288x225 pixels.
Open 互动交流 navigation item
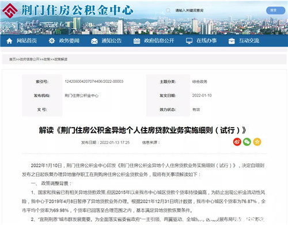(x=249, y=41)
